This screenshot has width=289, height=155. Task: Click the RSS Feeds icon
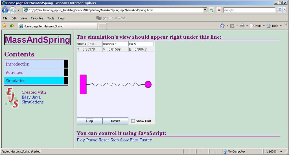coord(232,26)
